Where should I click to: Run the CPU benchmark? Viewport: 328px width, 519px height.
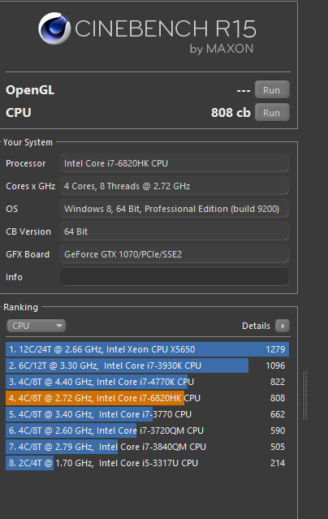272,113
